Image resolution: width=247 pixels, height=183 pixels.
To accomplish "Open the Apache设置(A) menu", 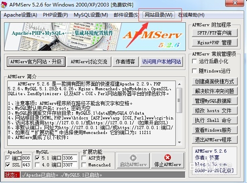I will [20, 15].
